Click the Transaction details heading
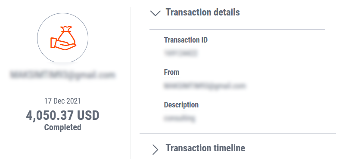 pos(202,12)
